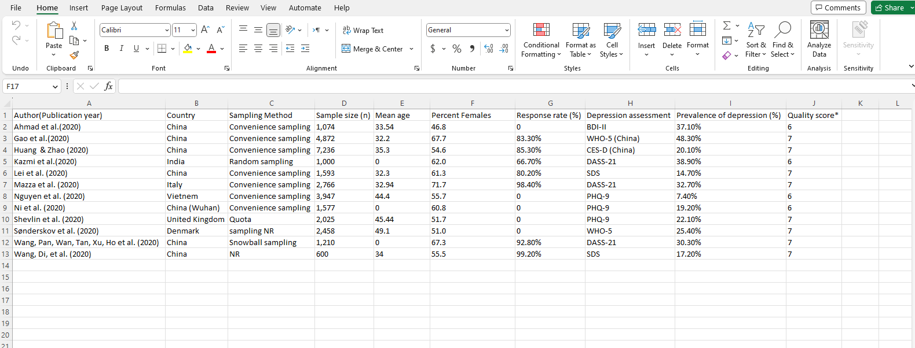
Task: Click Delete cells button
Action: (672, 39)
